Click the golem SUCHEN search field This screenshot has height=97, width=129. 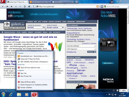pos(35,27)
